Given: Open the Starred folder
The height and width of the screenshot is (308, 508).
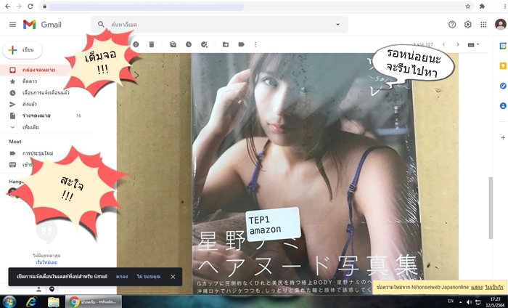Looking at the screenshot, I should tap(30, 81).
